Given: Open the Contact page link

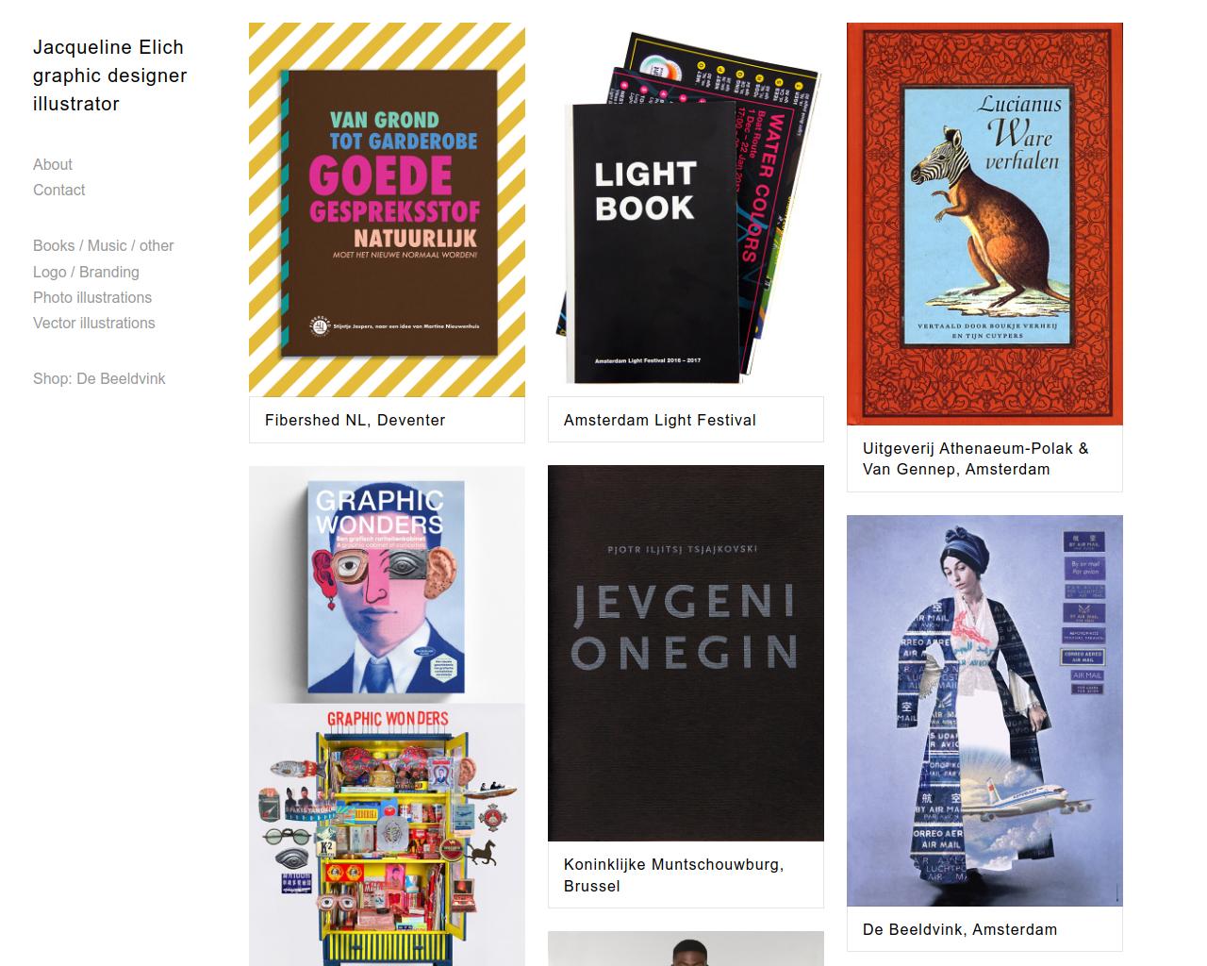Looking at the screenshot, I should (59, 190).
